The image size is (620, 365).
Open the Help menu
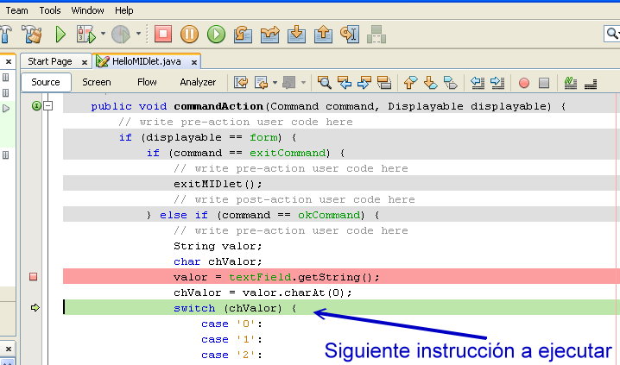[x=123, y=10]
